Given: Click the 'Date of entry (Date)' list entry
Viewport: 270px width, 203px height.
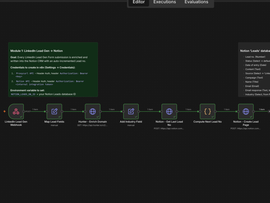Looking at the screenshot, I should (256, 65).
